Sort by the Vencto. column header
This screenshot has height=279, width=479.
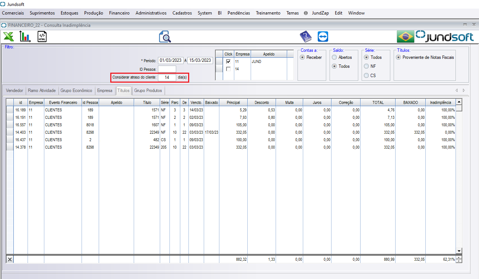point(196,102)
